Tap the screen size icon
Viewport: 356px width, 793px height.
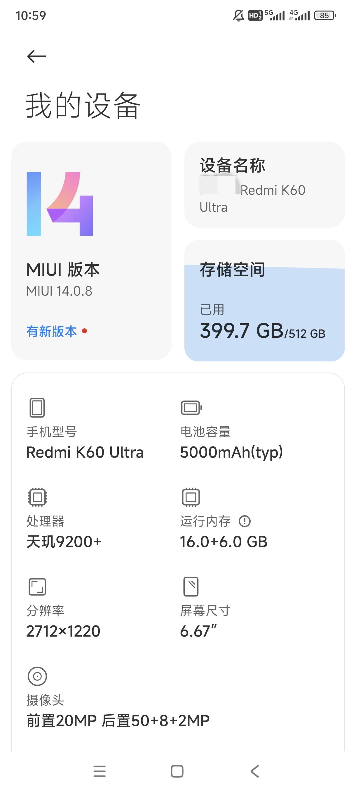(191, 587)
